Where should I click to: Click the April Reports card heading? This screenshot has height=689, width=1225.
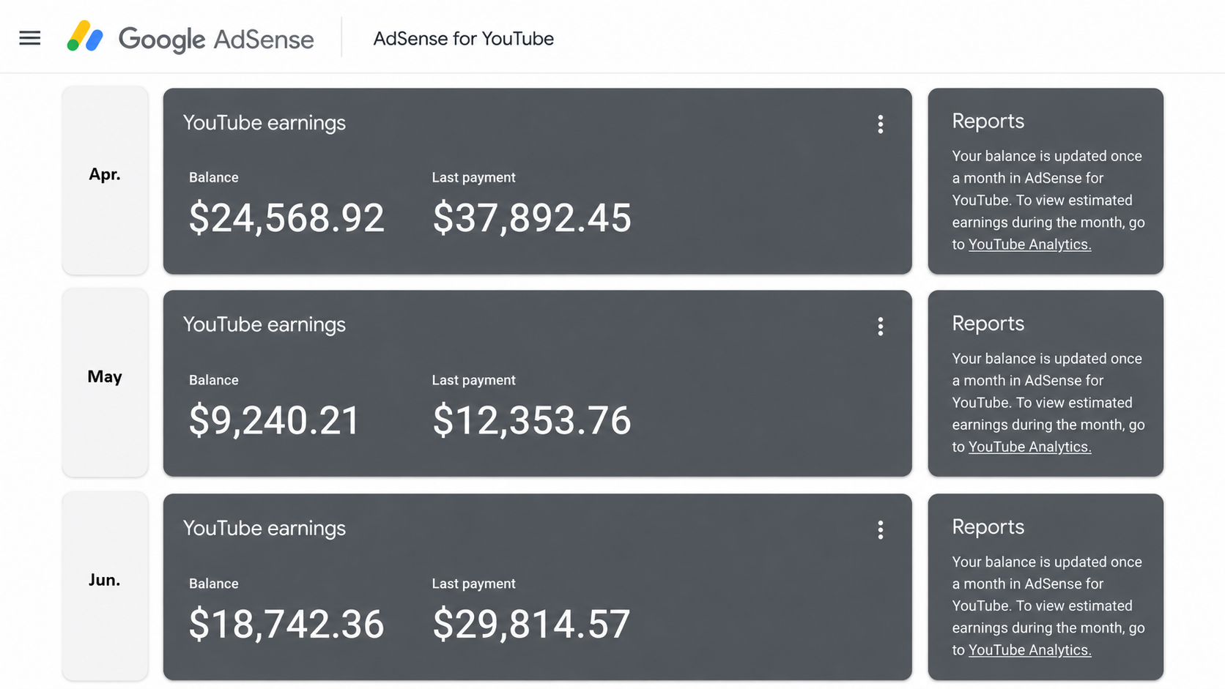point(988,121)
